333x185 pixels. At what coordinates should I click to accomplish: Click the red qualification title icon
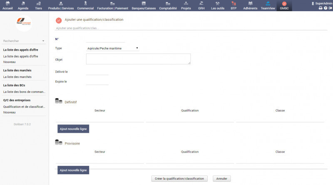pos(59,20)
